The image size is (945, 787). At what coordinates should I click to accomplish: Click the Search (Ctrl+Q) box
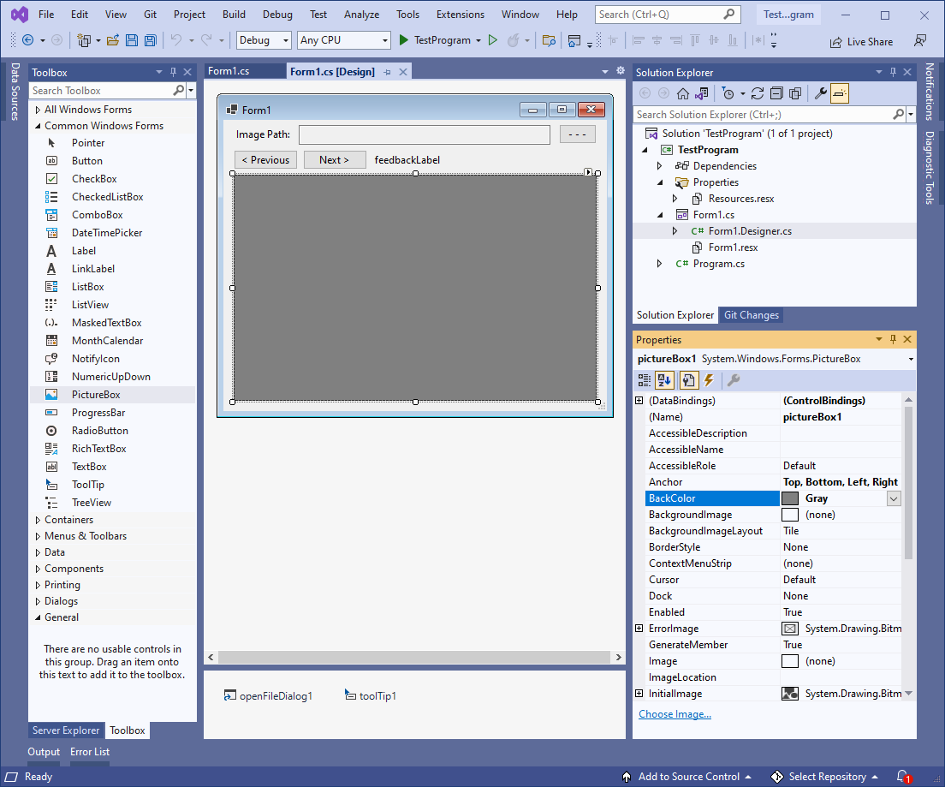668,15
